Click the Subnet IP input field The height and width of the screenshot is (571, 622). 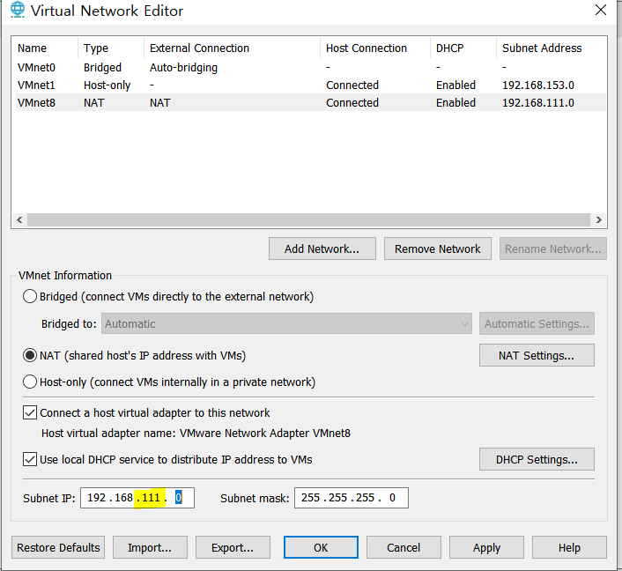tap(137, 498)
